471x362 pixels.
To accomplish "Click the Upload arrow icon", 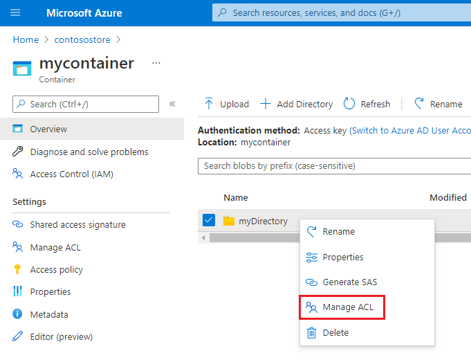I will [x=209, y=104].
